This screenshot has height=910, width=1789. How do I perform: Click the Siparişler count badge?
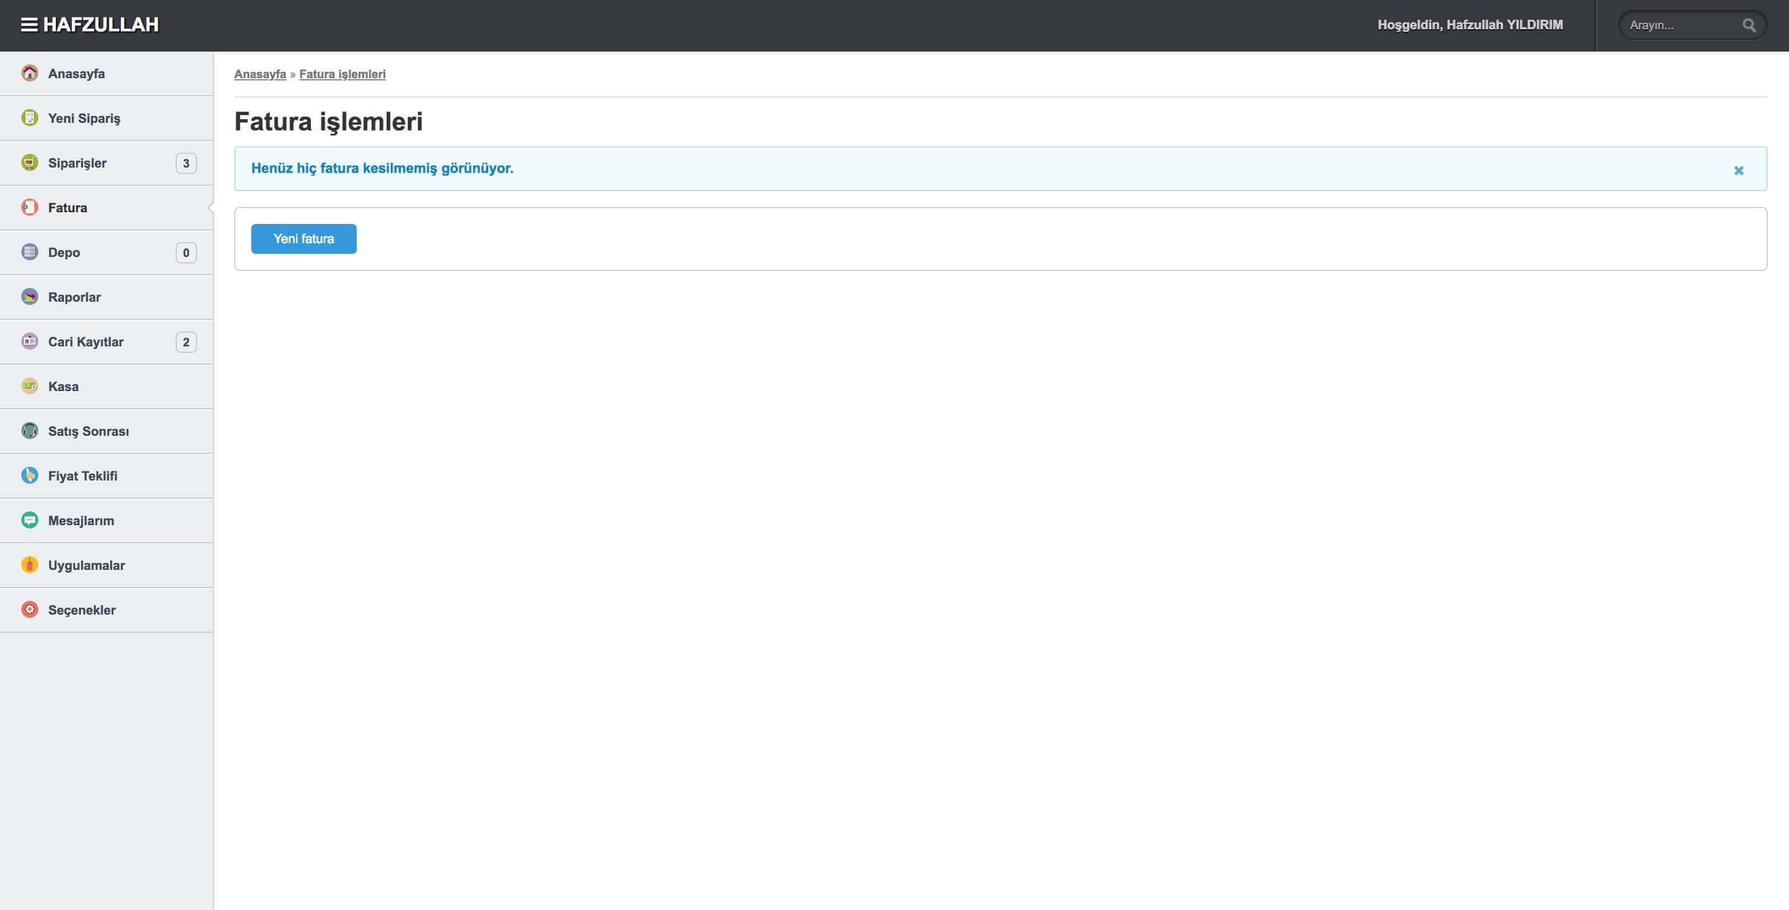tap(185, 163)
